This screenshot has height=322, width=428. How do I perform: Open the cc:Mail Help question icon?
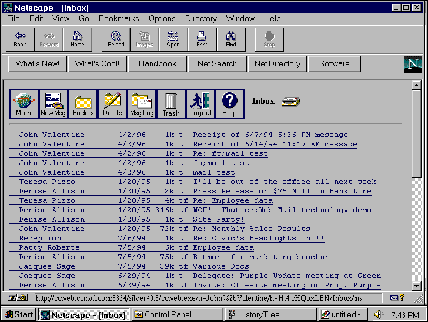pyautogui.click(x=229, y=104)
